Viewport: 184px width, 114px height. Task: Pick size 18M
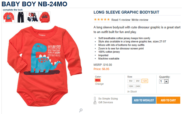tap(131, 86)
